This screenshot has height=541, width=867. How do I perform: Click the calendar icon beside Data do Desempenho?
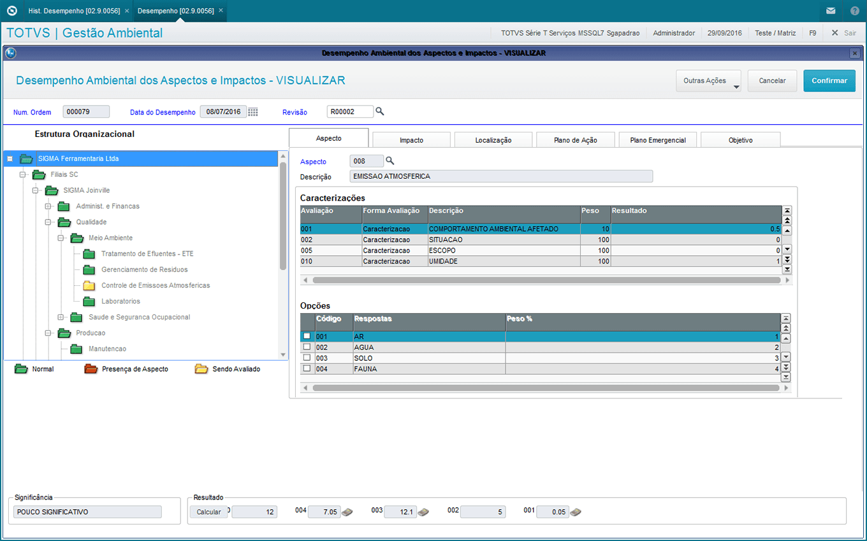tap(253, 112)
